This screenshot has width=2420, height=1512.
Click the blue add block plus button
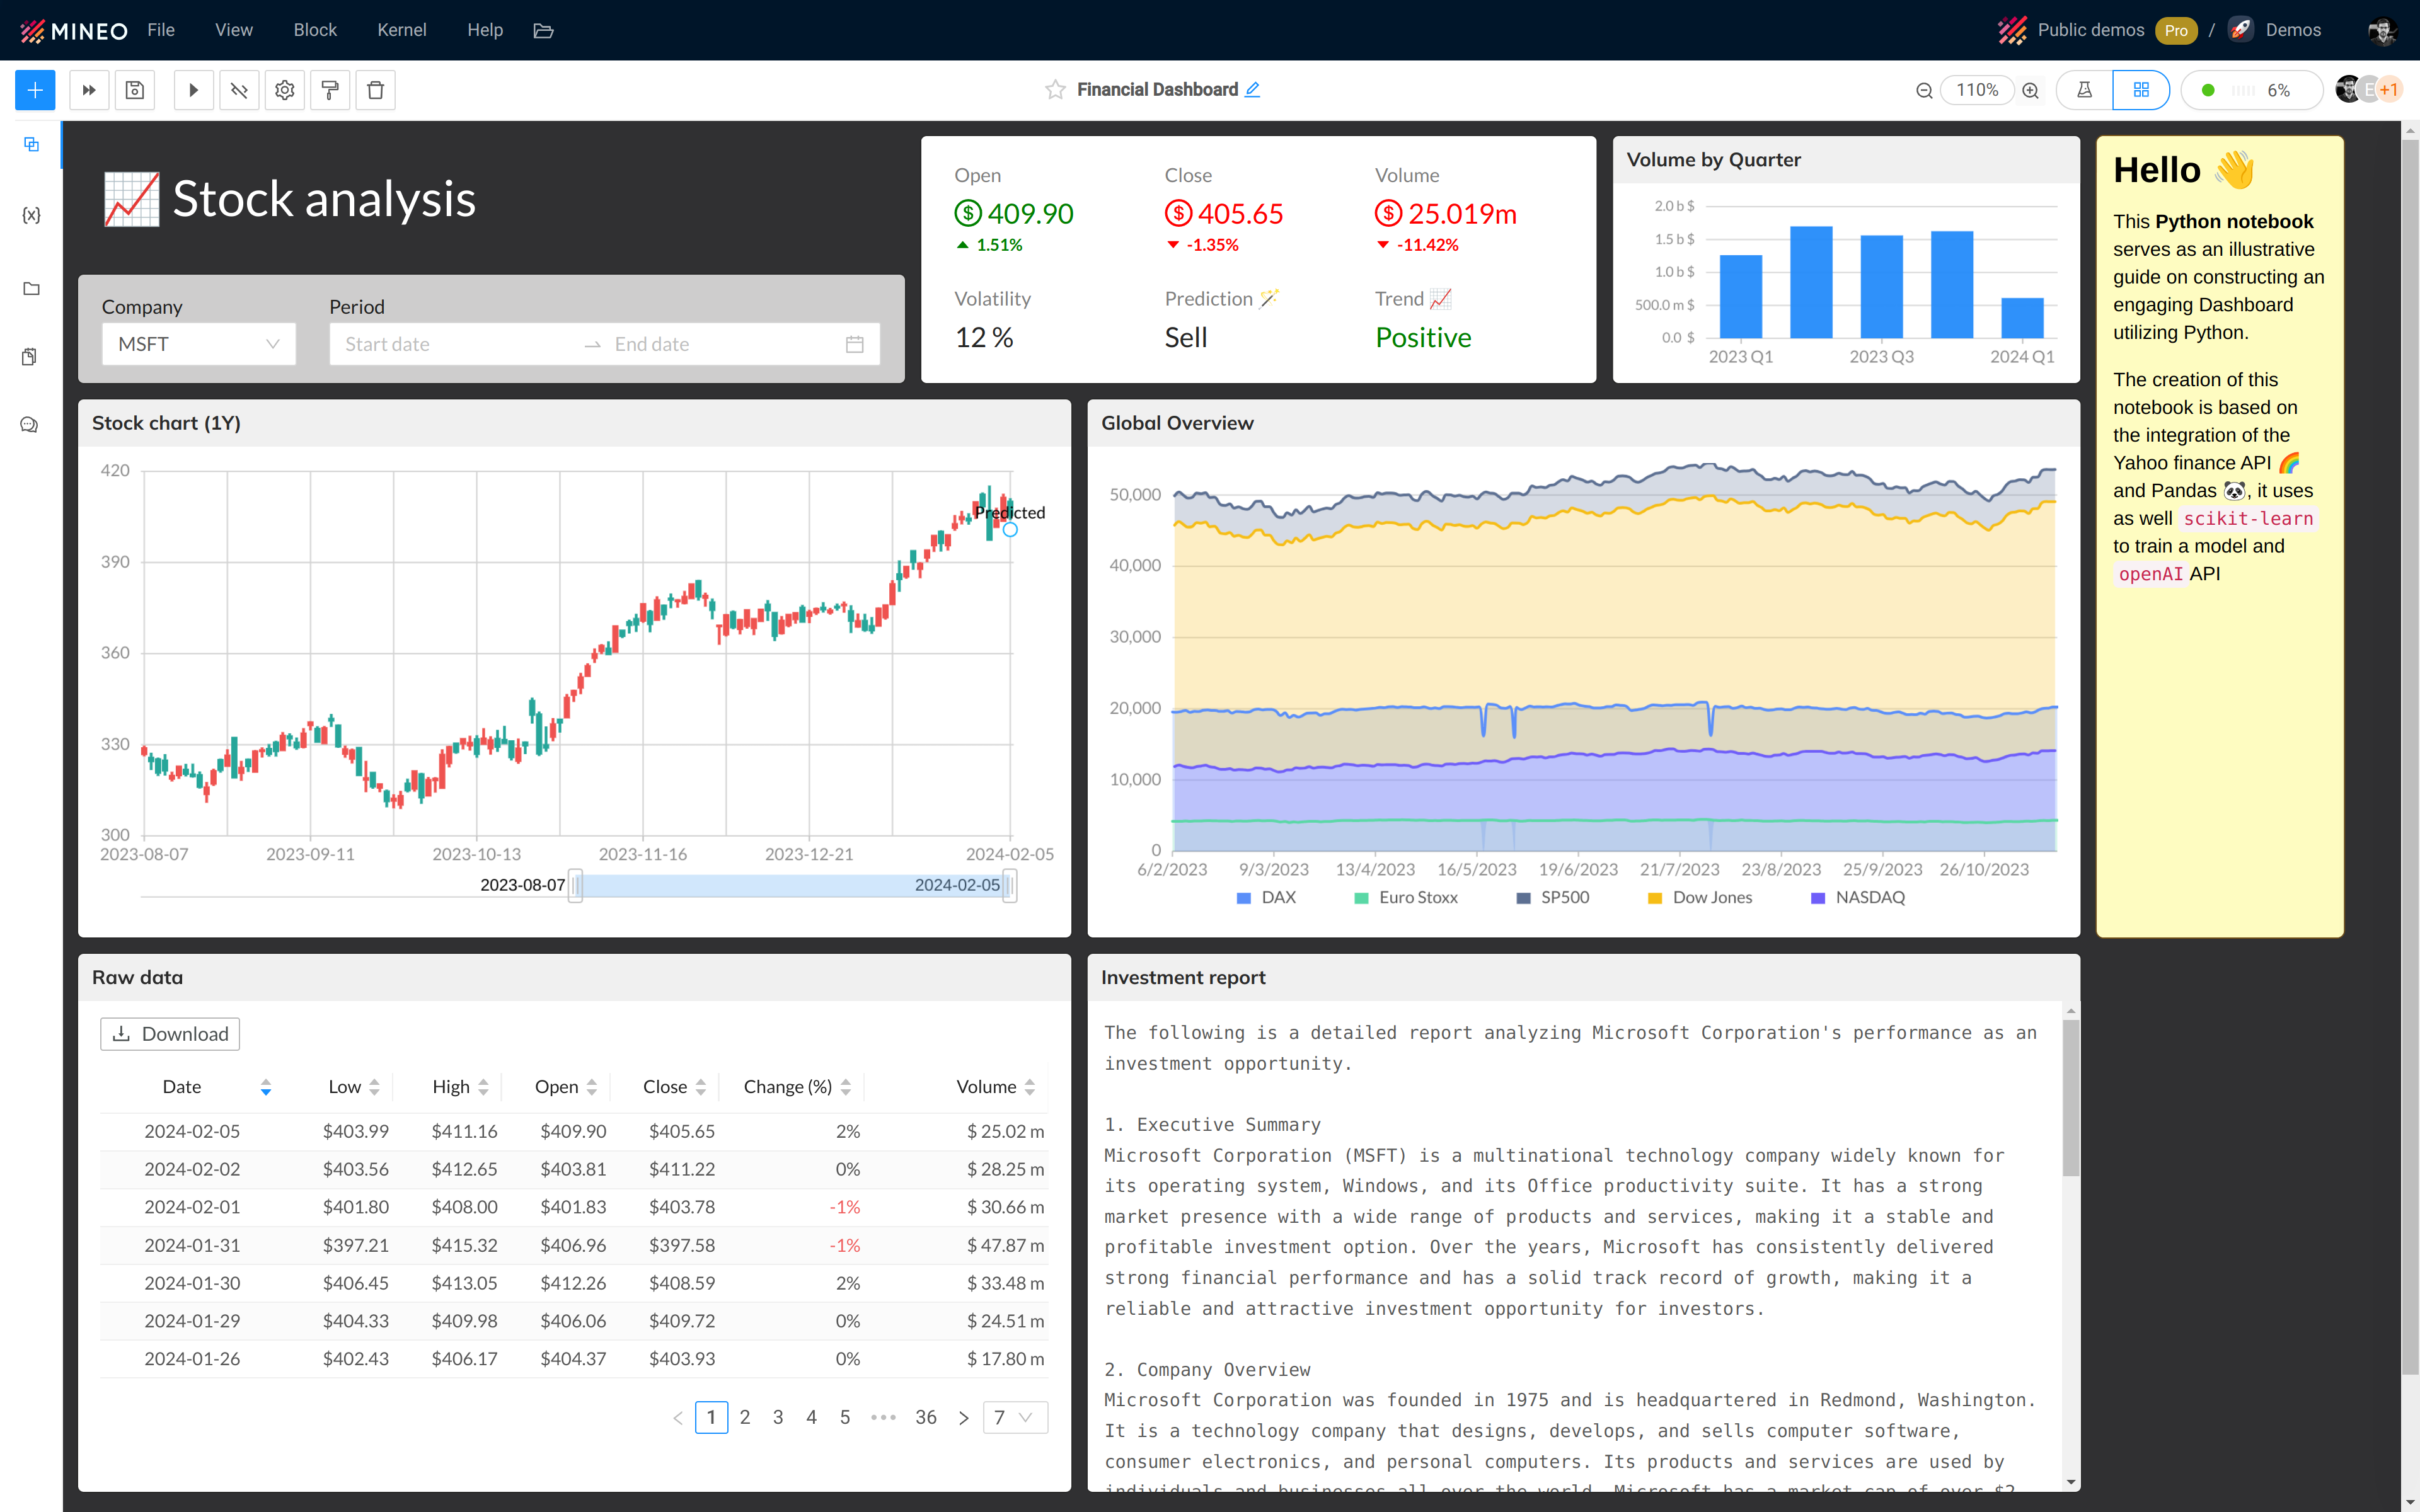(35, 90)
